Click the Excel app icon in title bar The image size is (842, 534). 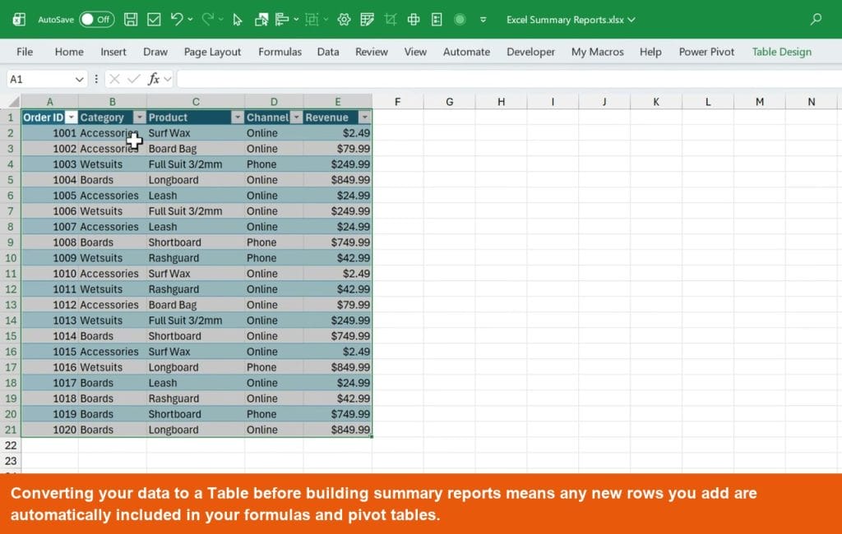[x=19, y=20]
